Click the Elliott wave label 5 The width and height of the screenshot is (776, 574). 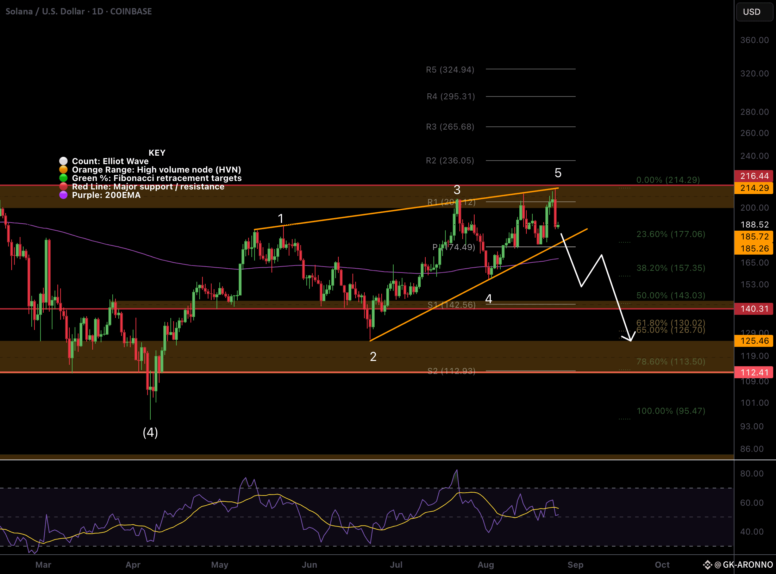point(558,173)
